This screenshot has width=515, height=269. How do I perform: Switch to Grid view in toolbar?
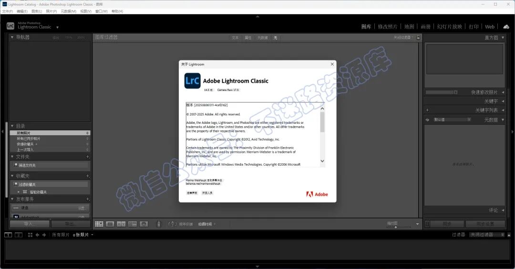[x=99, y=224]
